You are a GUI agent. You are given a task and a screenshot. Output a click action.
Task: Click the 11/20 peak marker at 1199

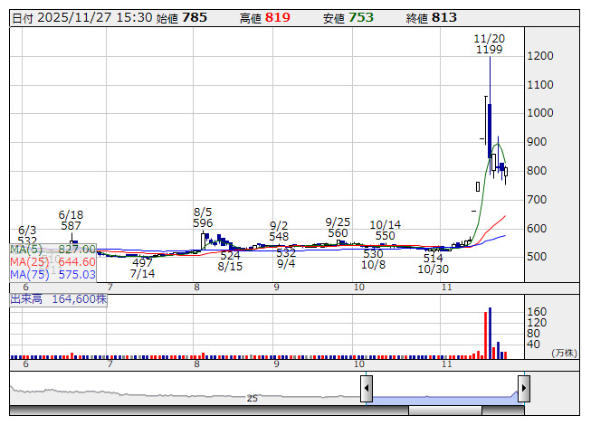(x=489, y=44)
